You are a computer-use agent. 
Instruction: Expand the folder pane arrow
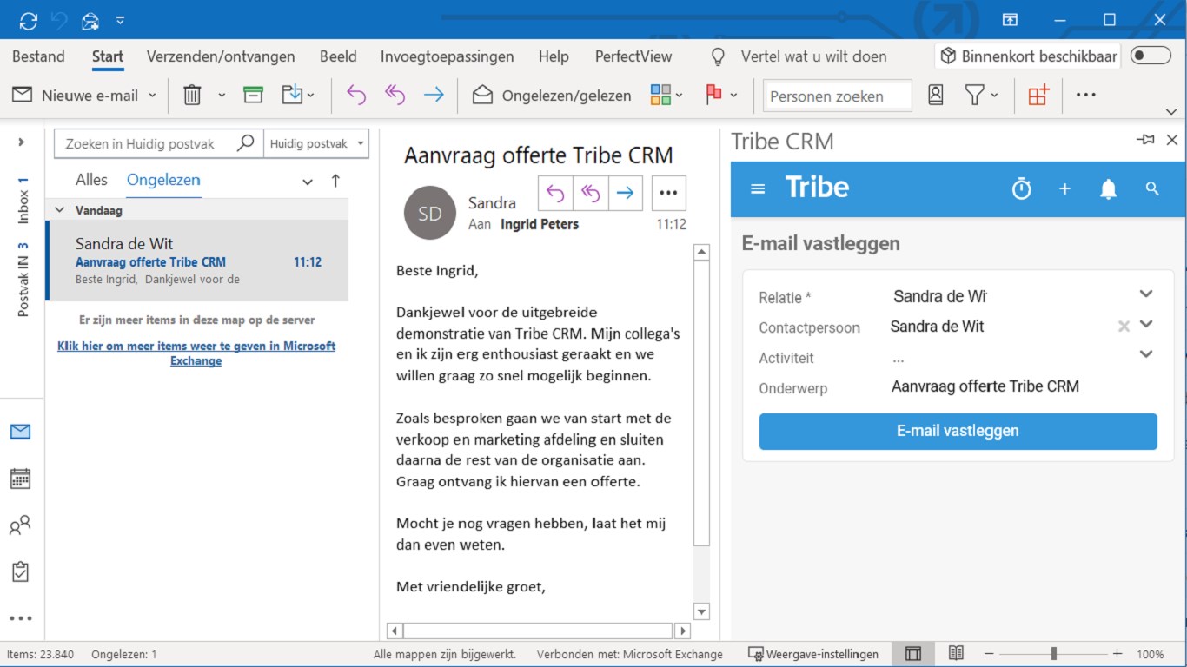click(x=22, y=142)
